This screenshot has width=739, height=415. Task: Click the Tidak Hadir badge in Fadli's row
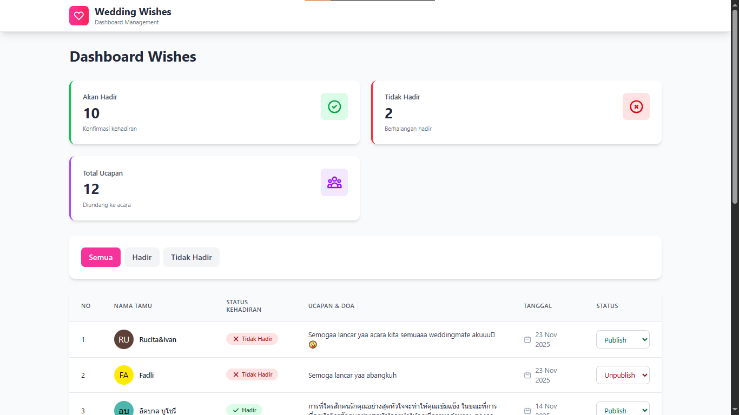click(252, 374)
